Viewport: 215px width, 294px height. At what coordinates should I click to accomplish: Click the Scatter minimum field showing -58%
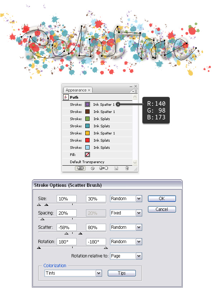tap(67, 227)
